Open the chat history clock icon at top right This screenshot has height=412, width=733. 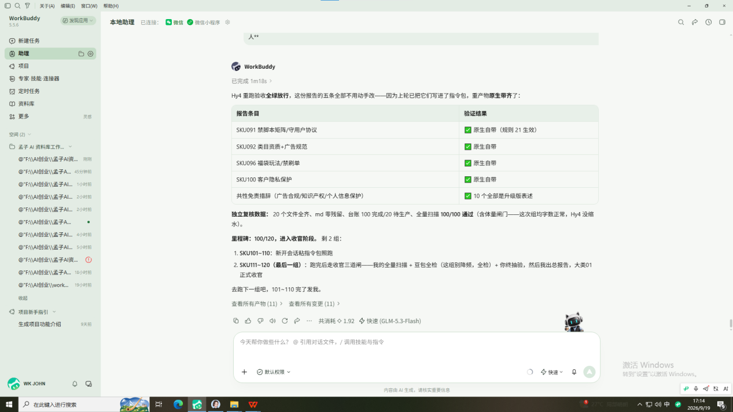pos(708,23)
